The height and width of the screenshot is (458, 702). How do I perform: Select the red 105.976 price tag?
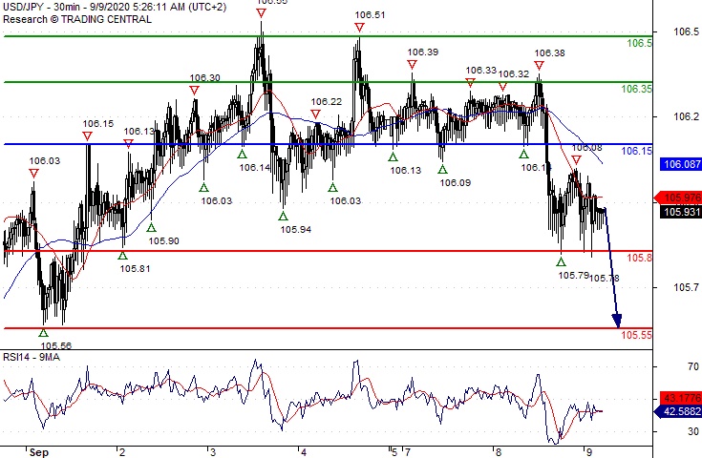678,198
